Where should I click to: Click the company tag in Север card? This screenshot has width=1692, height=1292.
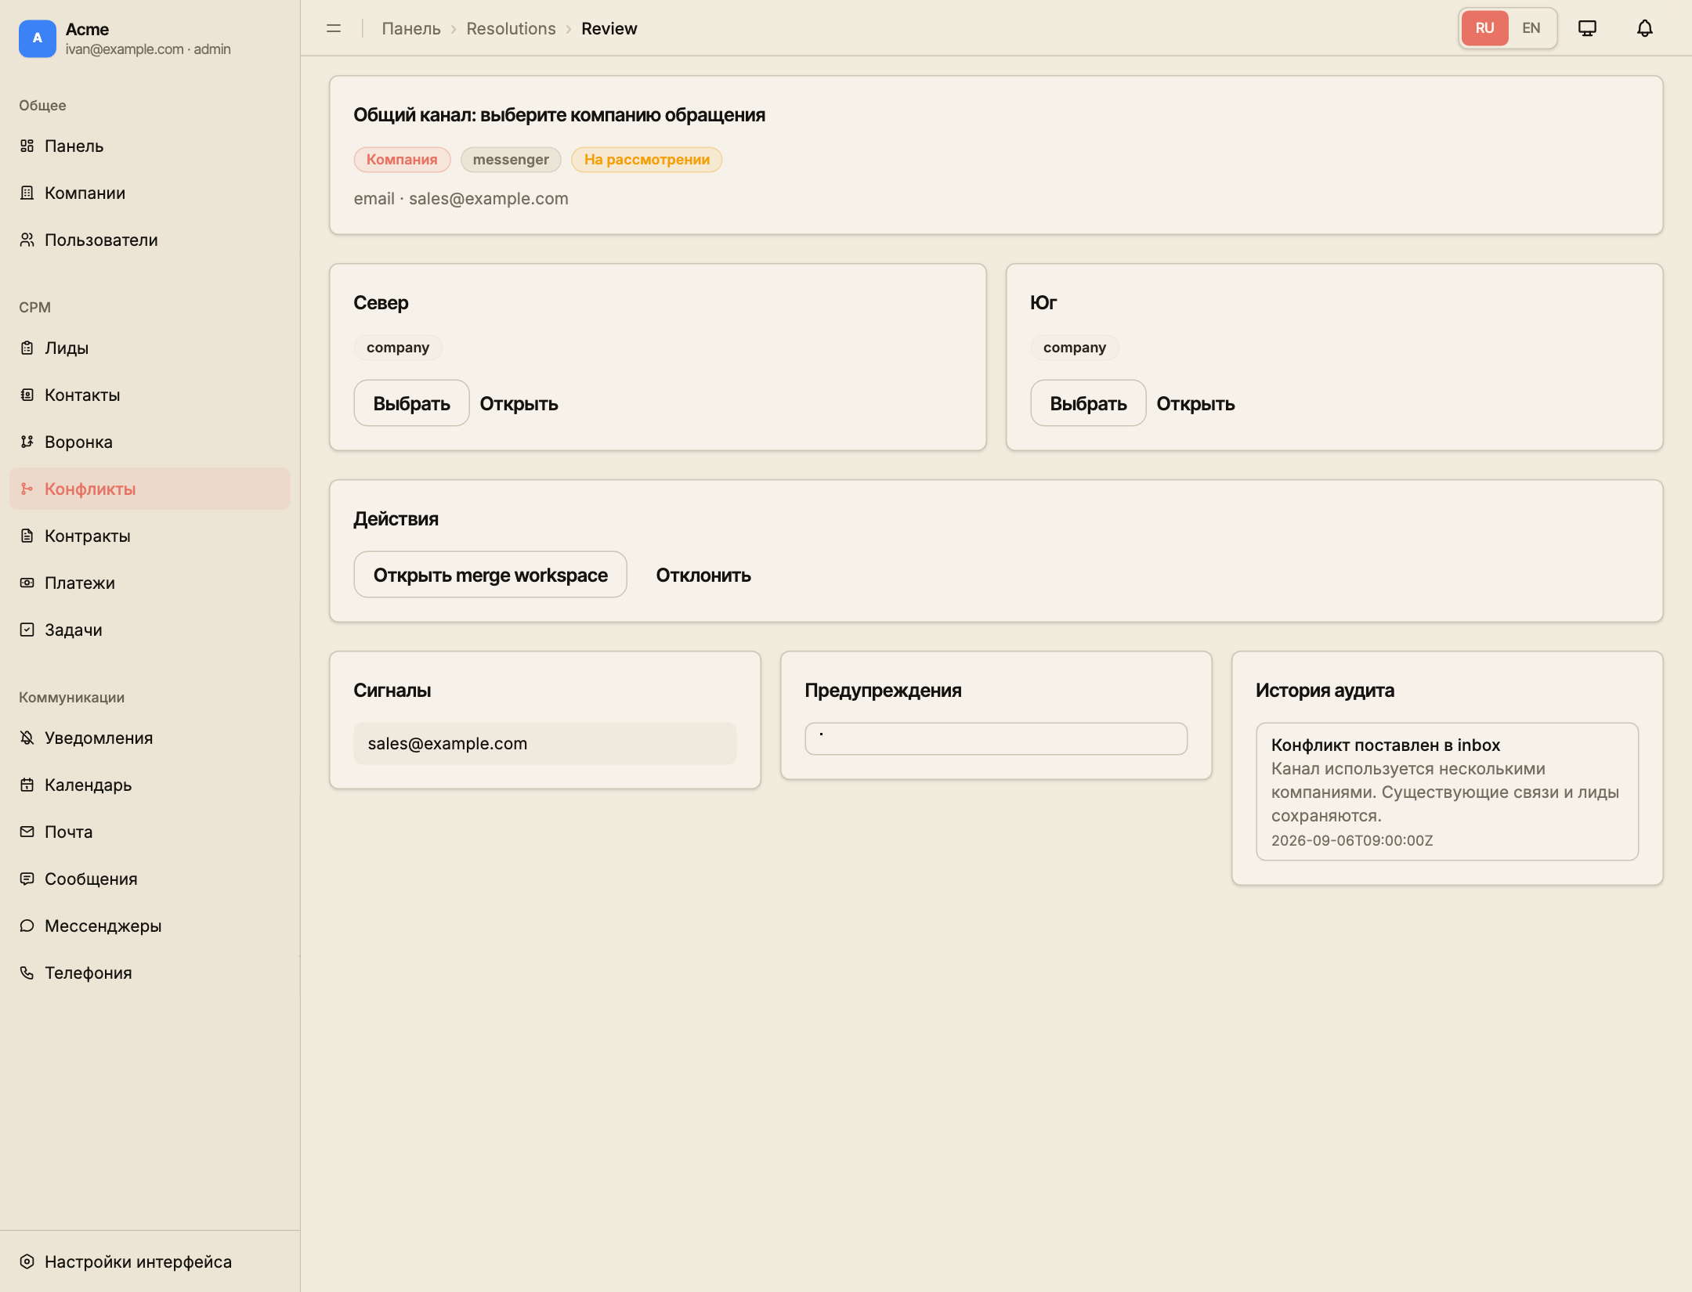398,348
